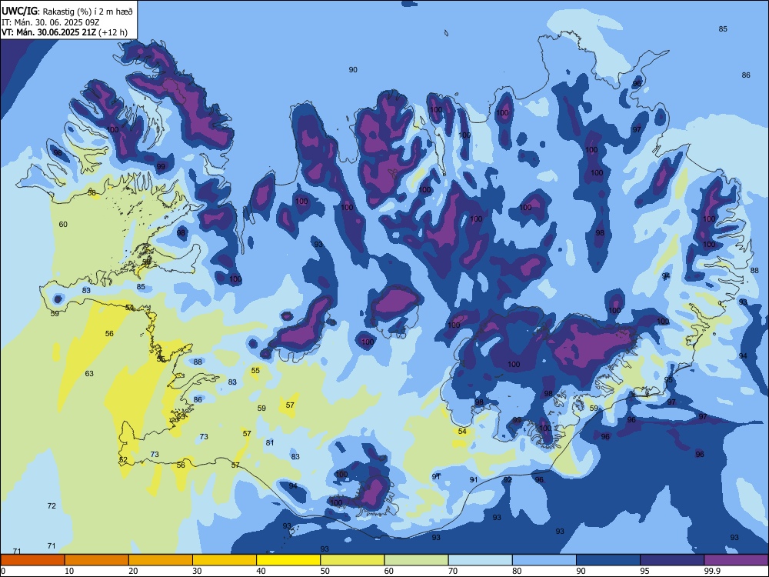Click the map value '99' in the Westfjords
Viewport: 769px width, 577px height.
point(161,166)
